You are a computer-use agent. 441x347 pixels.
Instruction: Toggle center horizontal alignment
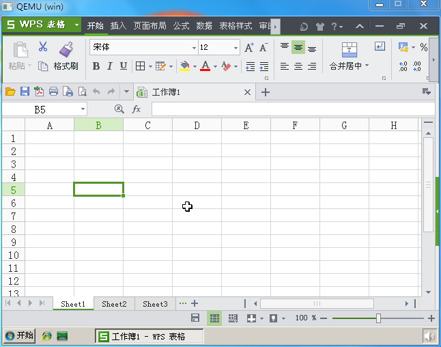tap(298, 66)
